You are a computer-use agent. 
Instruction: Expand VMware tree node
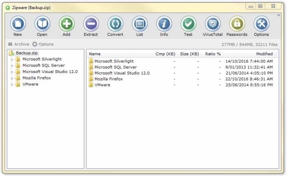[12, 85]
